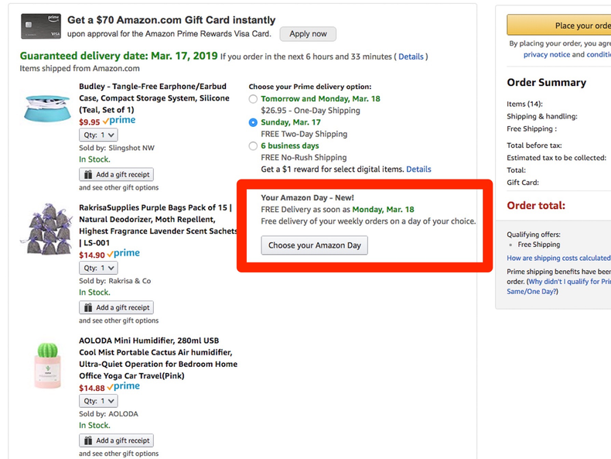This screenshot has width=611, height=459.
Task: Click the gift icon for AOLODA humidifier receipt
Action: coord(88,440)
